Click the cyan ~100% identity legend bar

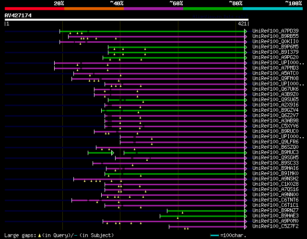272,9
